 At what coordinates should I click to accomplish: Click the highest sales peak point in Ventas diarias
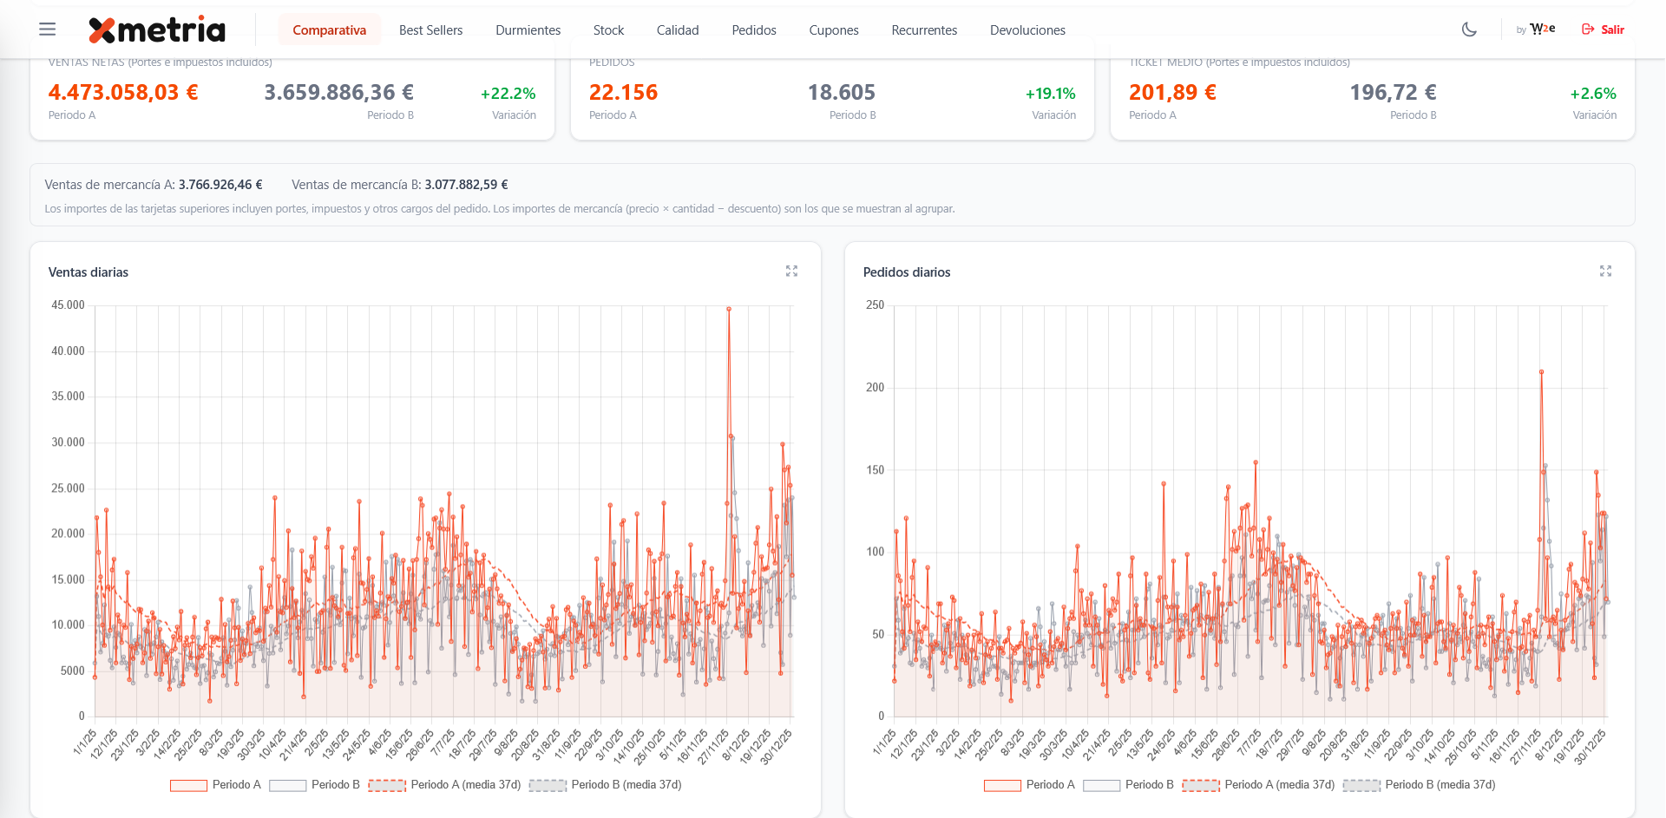click(729, 309)
